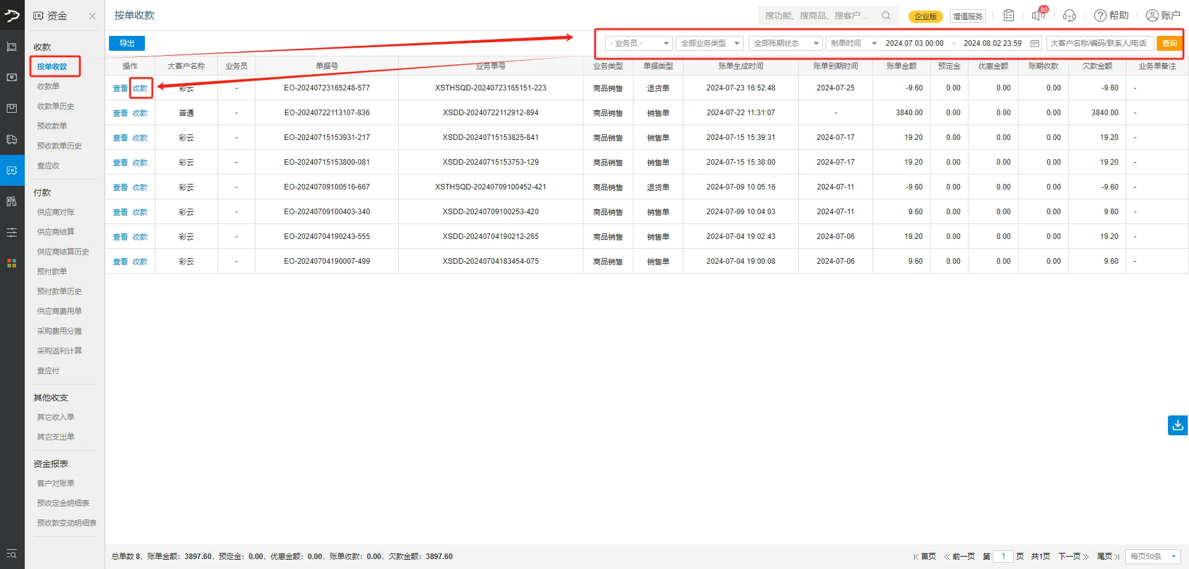The width and height of the screenshot is (1189, 569).
Task: Open the clipboard task list icon
Action: click(1009, 15)
